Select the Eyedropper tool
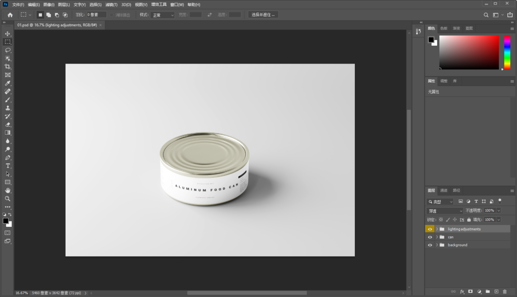Screen dimensions: 517x297 coord(8,83)
